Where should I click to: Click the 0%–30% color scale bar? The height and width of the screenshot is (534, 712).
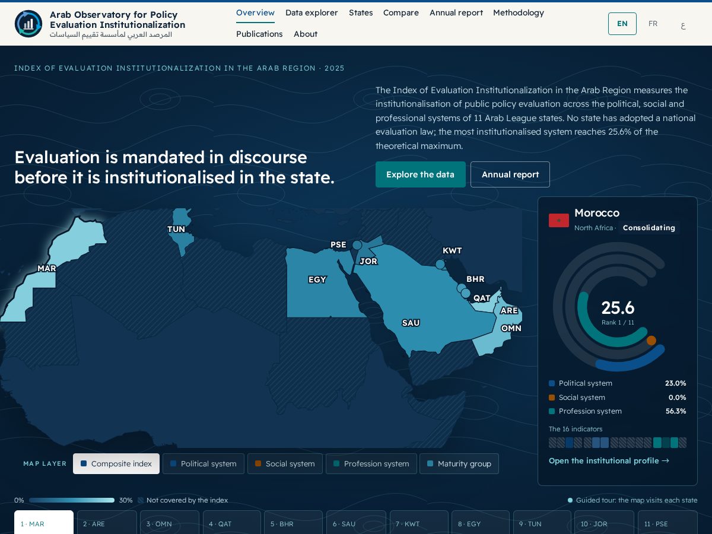pos(72,500)
